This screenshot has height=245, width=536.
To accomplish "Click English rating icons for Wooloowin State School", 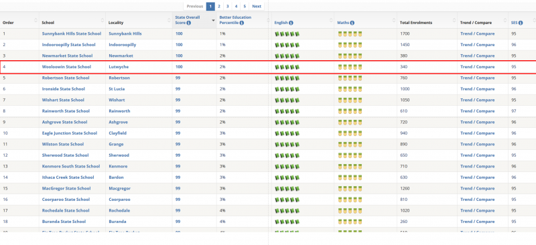I will tap(287, 67).
